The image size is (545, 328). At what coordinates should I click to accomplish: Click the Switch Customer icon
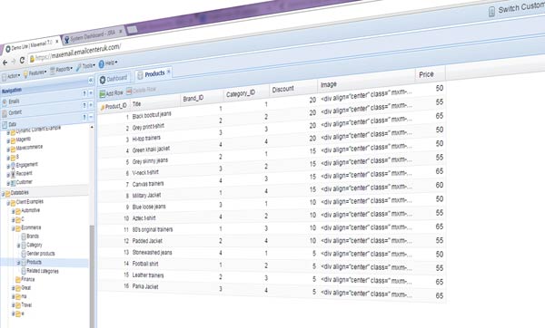tap(491, 12)
